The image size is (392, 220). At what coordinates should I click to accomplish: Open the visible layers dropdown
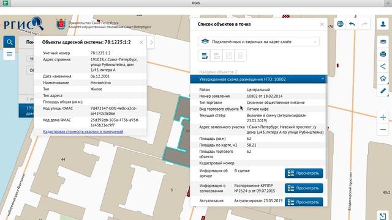pyautogui.click(x=258, y=42)
